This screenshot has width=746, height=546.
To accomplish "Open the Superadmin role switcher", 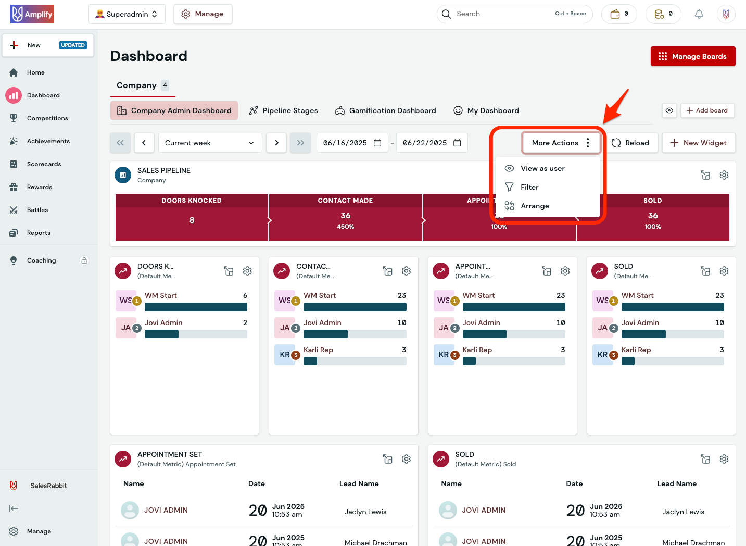I will click(127, 14).
